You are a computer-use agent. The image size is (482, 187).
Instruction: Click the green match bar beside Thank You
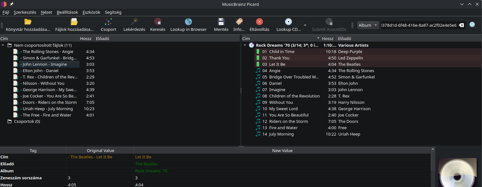258,58
